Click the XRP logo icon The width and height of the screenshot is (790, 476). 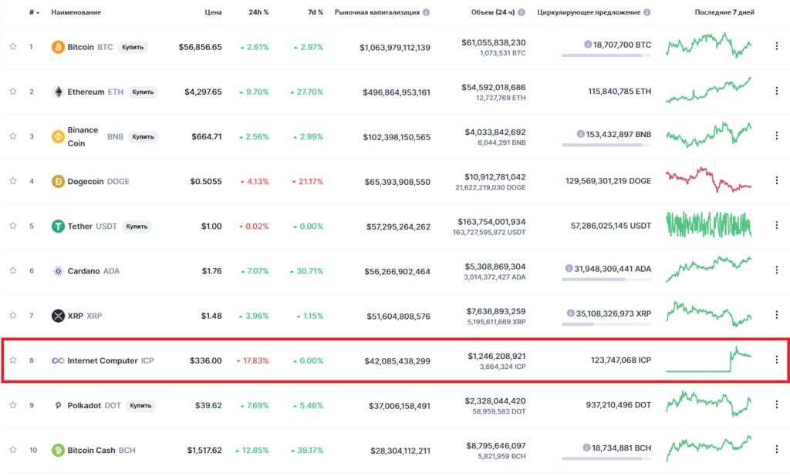pos(58,316)
